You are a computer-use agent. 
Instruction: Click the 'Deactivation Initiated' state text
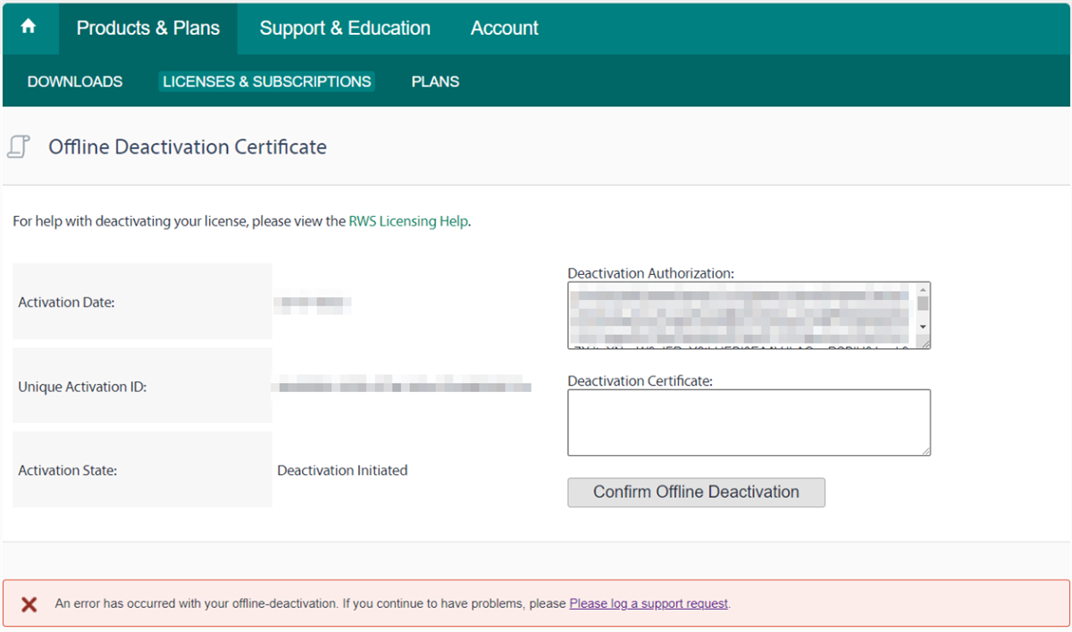(342, 470)
